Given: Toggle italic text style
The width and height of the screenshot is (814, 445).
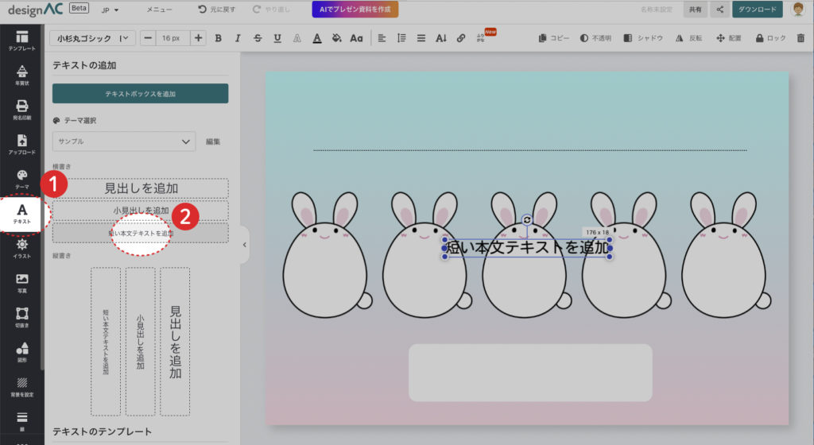Looking at the screenshot, I should [x=237, y=38].
